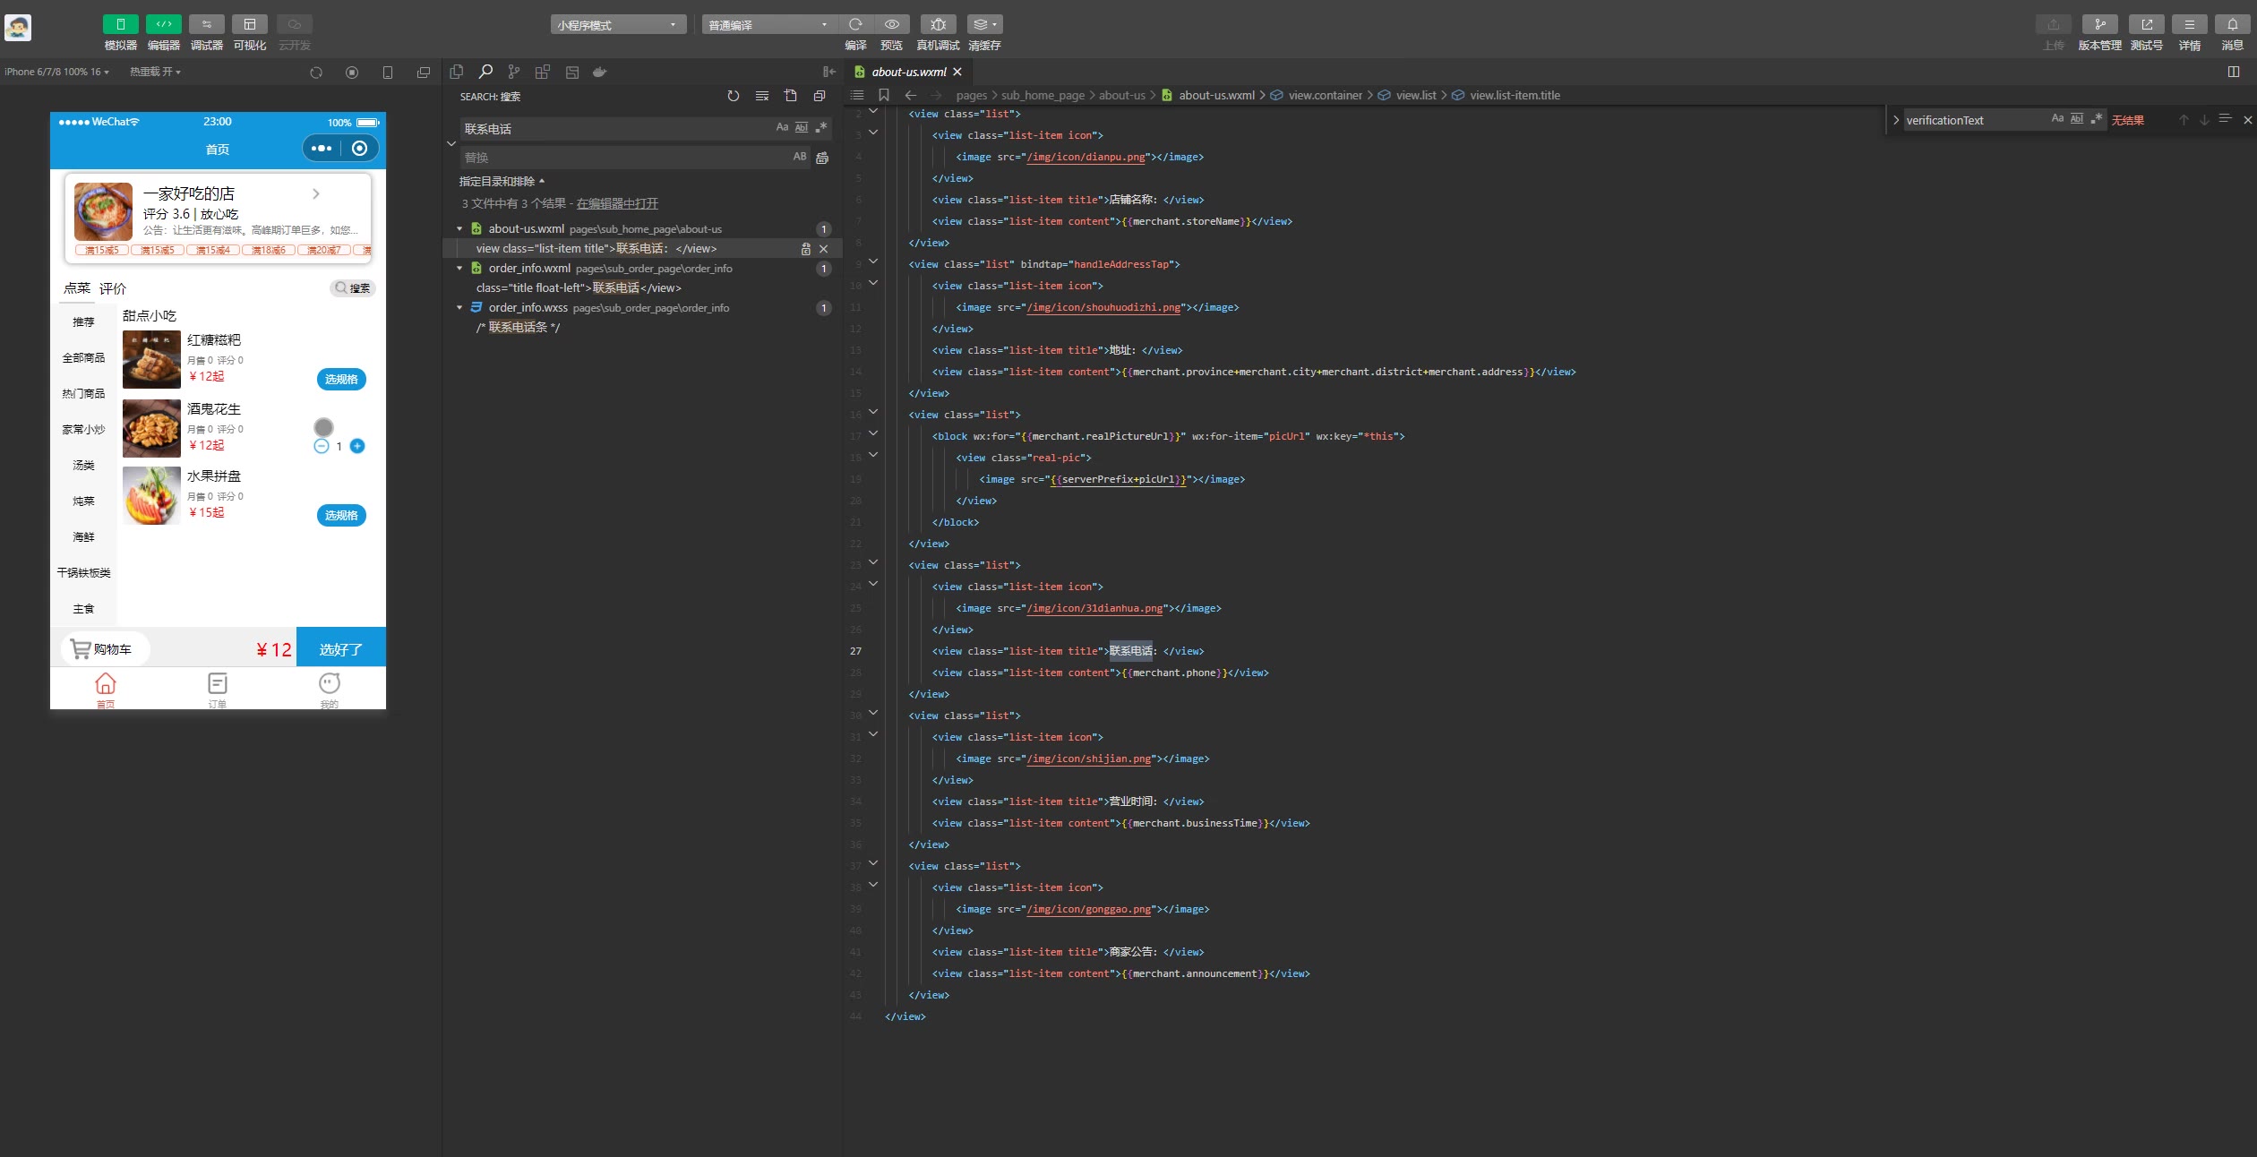The image size is (2257, 1157).
Task: Toggle match case Aa in search field
Action: click(782, 128)
